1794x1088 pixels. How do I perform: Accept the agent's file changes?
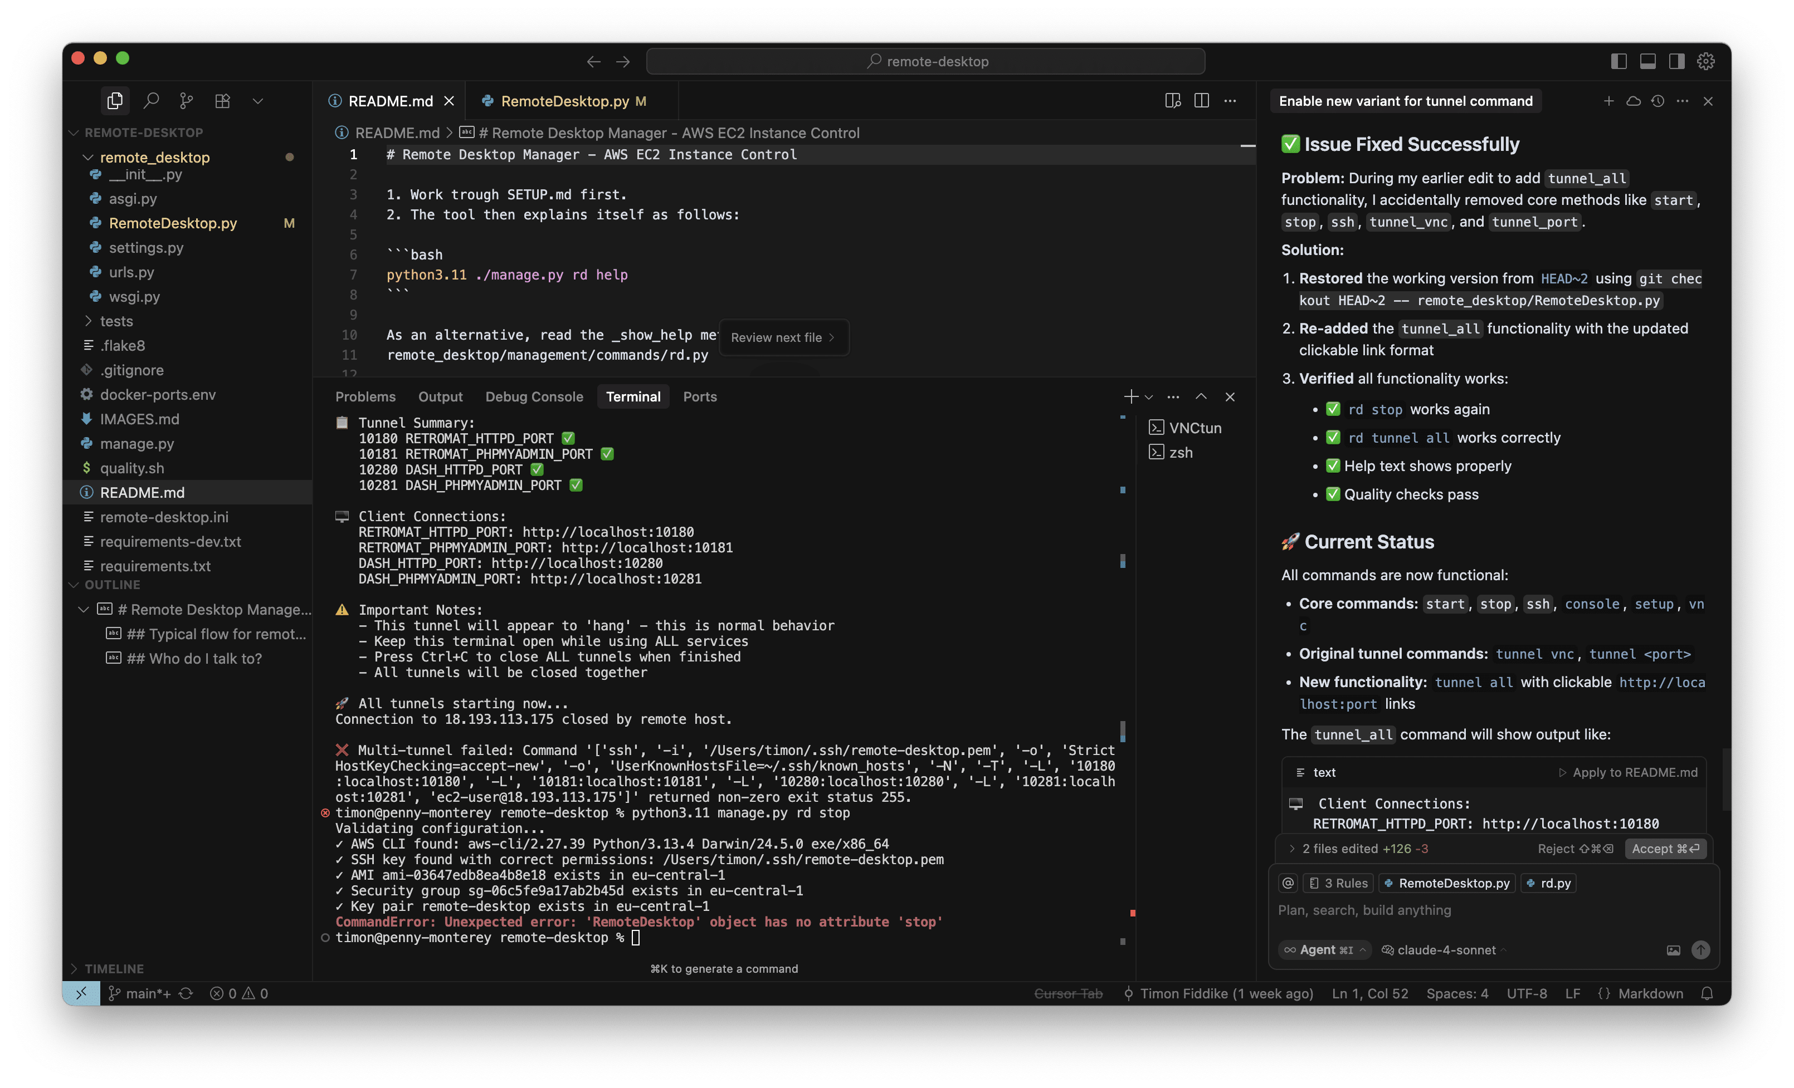point(1665,849)
